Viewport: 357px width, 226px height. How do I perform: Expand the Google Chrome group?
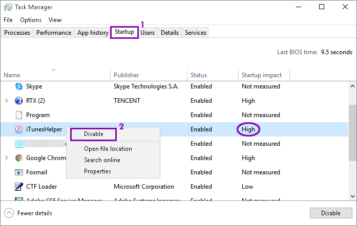pyautogui.click(x=6, y=158)
